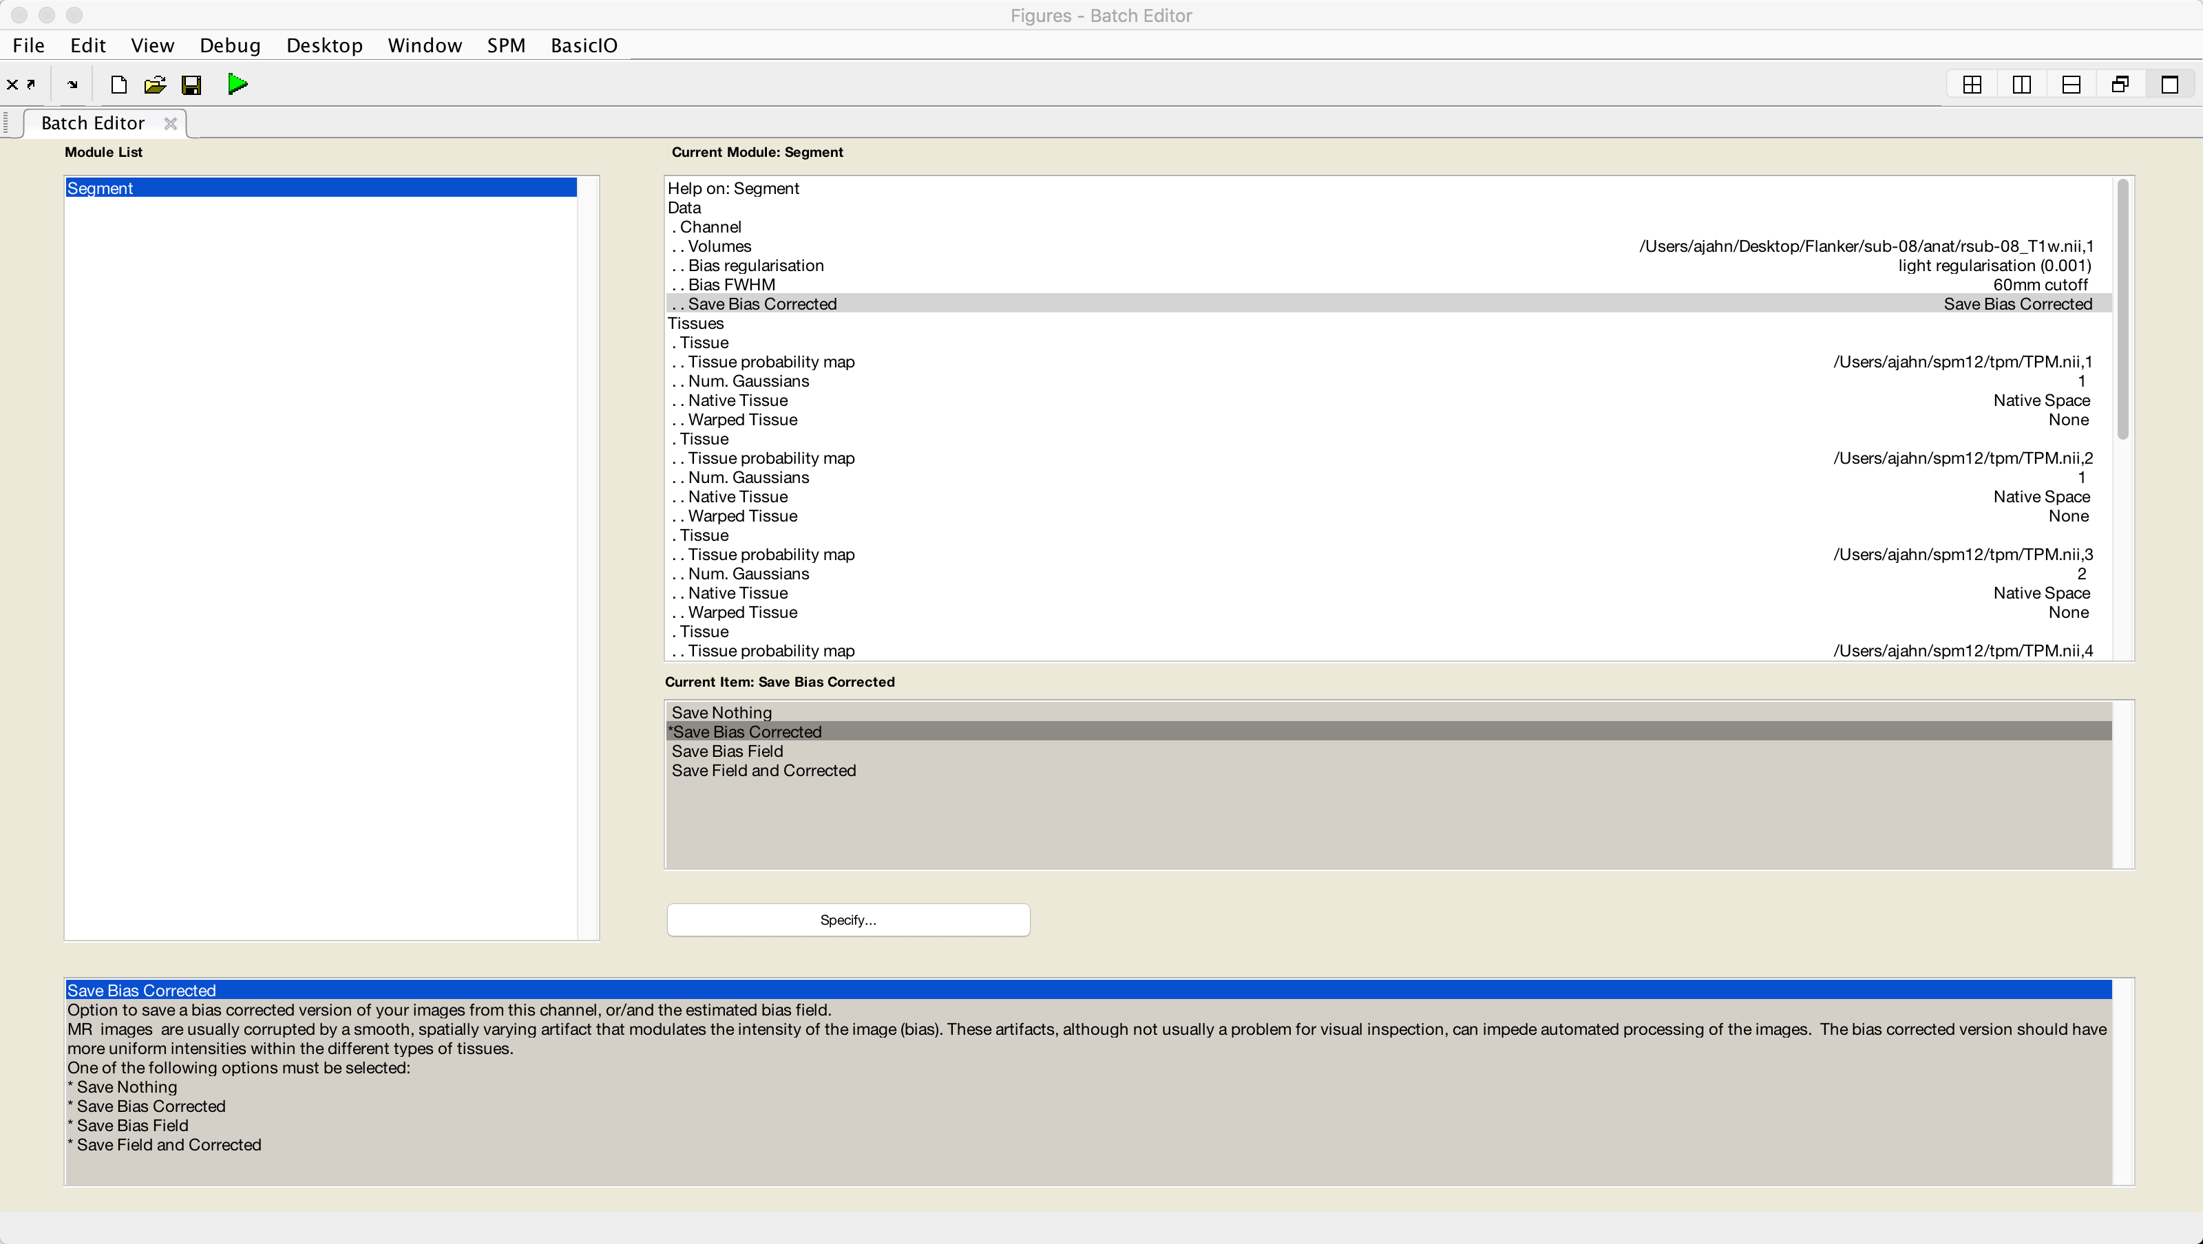Click the rsub-08_T1w.nii,1 volume path
This screenshot has width=2203, height=1244.
[x=1866, y=246]
